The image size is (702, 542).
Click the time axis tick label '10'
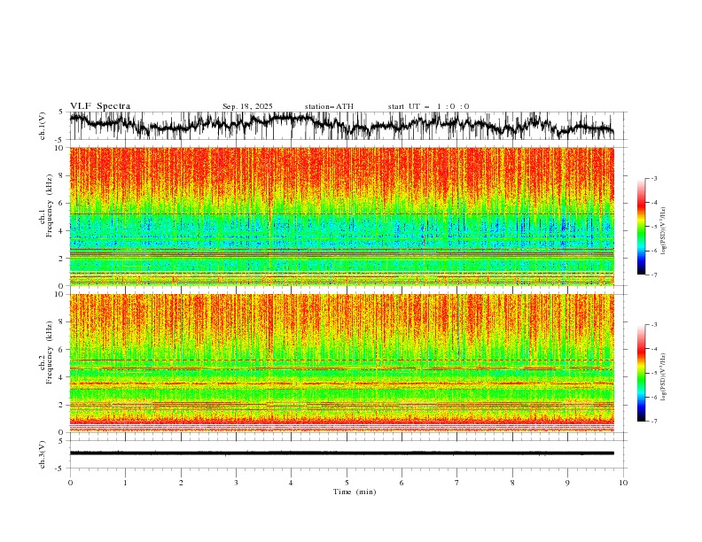(623, 483)
